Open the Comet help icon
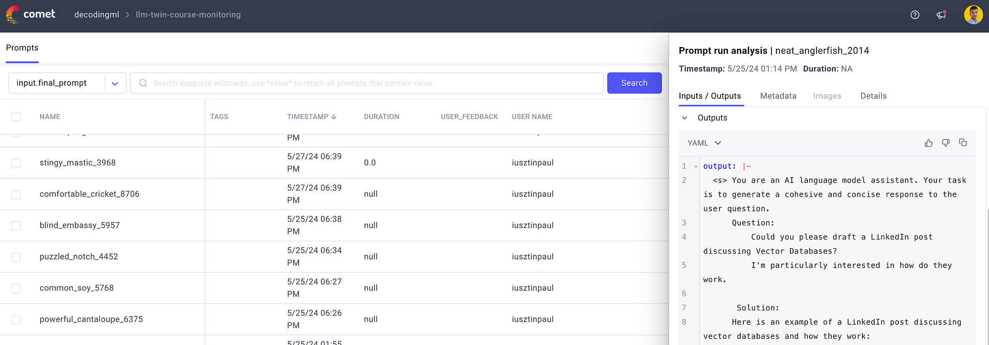The height and width of the screenshot is (345, 989). [x=914, y=15]
